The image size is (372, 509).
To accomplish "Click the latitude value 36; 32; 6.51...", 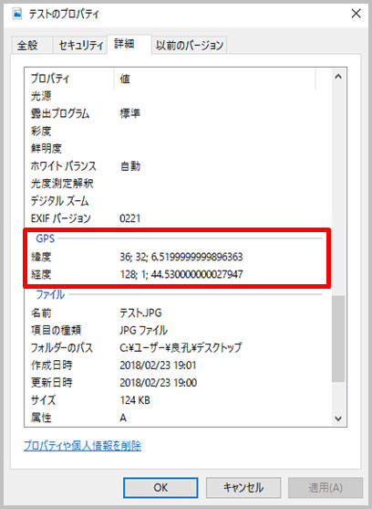I will (181, 257).
